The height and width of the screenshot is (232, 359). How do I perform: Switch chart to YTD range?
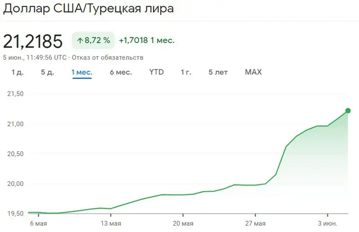click(156, 72)
